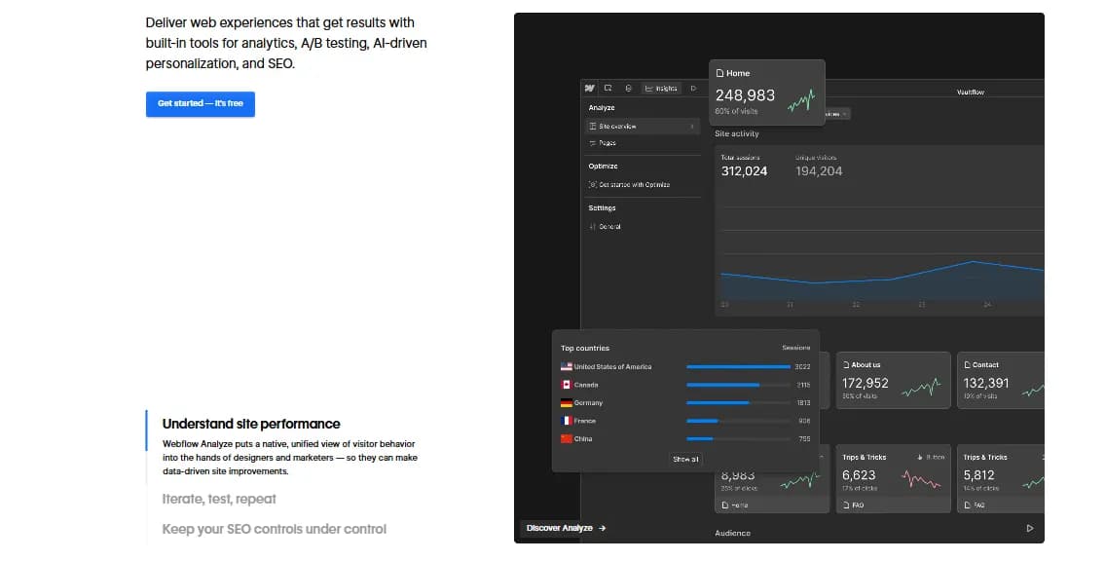1105x561 pixels.
Task: Click the China sessions progress bar
Action: coord(739,439)
